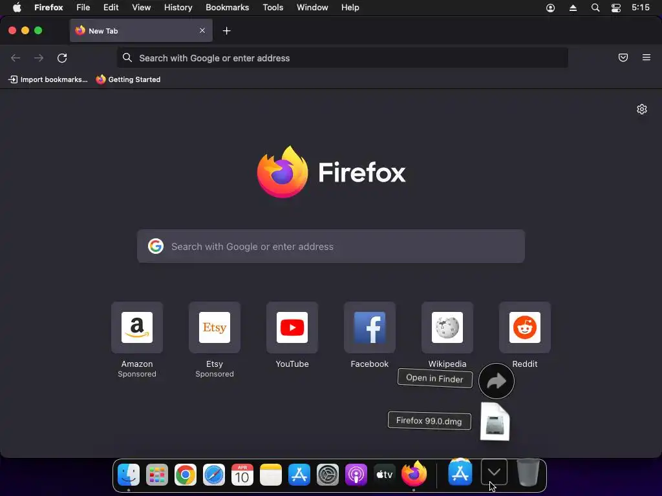Screen dimensions: 662x496
Task: Open System Preferences from the Dock
Action: 328,475
